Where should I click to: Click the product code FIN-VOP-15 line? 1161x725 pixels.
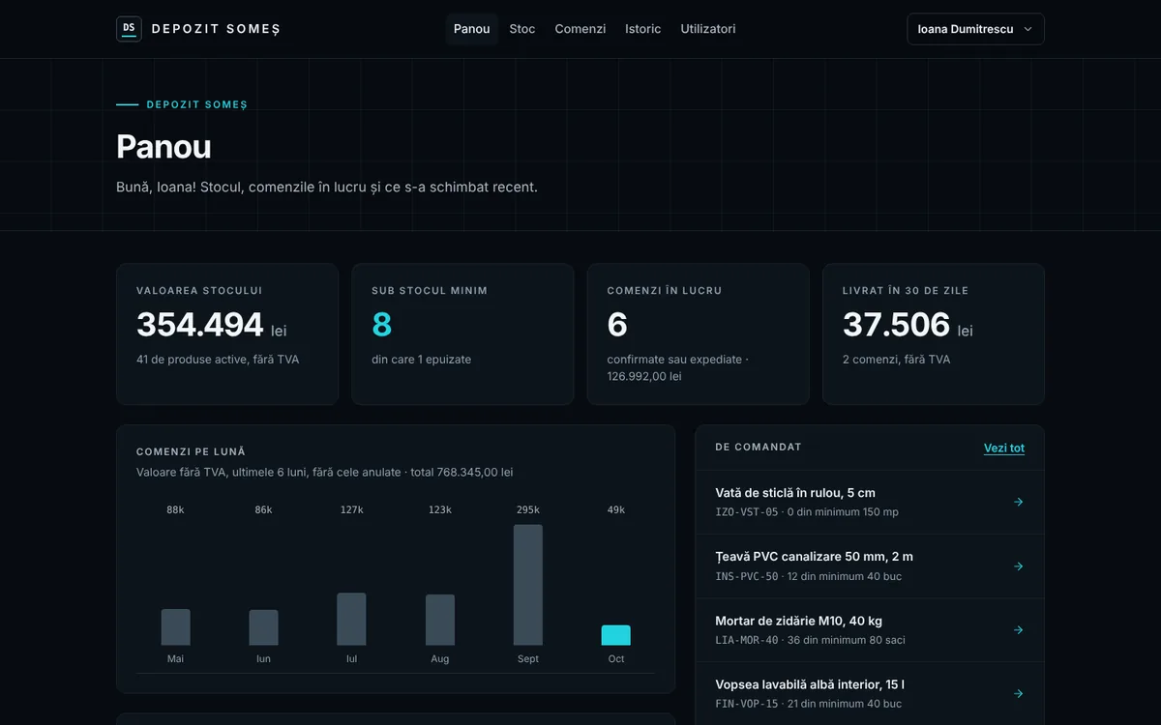[809, 704]
